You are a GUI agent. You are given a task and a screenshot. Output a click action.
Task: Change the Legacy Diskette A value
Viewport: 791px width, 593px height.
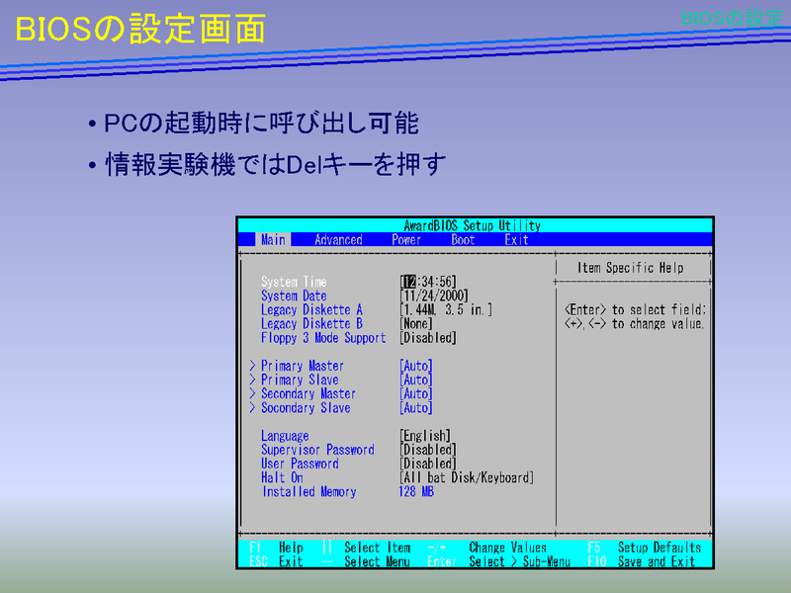click(445, 310)
